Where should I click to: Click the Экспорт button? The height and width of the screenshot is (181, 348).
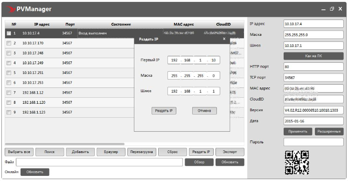230,152
